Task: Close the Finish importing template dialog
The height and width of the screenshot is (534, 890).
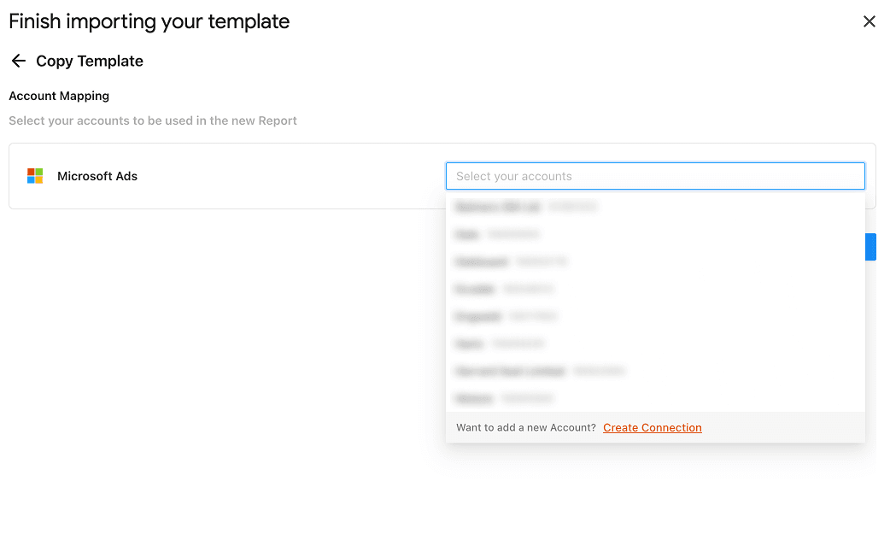Action: pos(869,21)
